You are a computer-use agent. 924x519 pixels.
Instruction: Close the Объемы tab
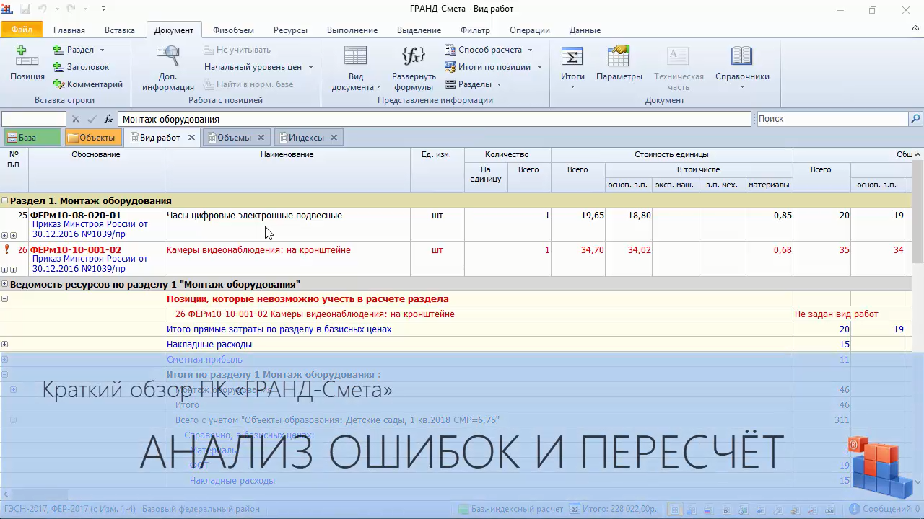(261, 138)
